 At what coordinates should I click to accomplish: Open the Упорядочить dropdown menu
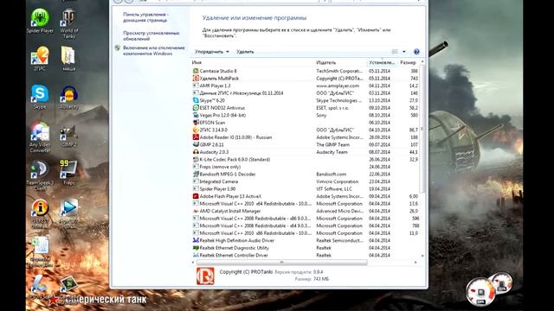point(211,52)
